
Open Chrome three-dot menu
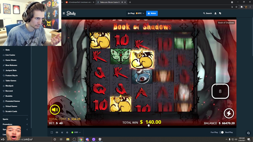pos(250,7)
